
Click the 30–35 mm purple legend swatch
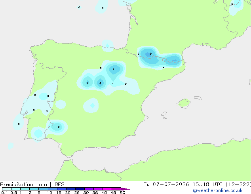(89, 189)
